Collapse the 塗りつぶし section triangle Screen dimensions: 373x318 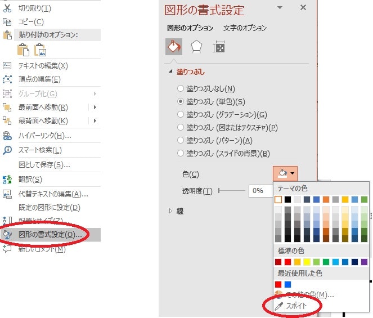coord(170,71)
